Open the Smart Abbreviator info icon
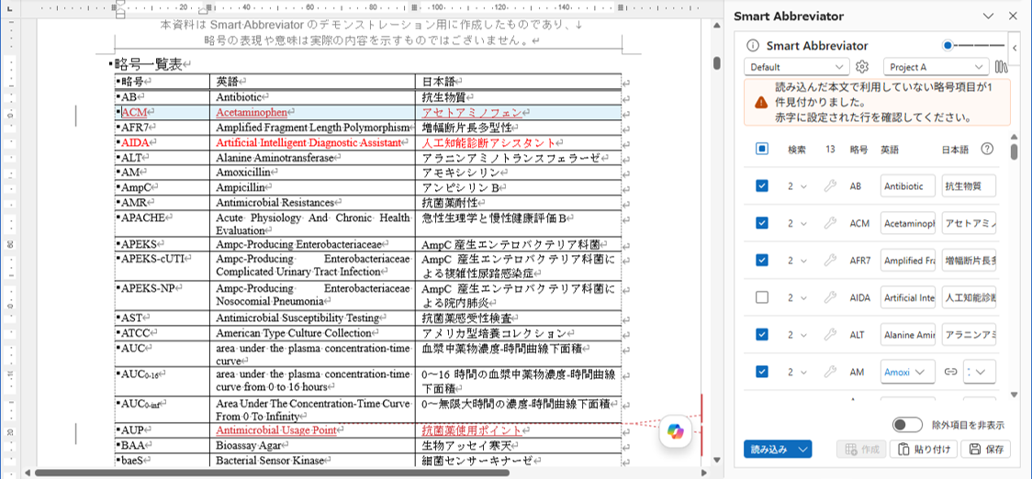The width and height of the screenshot is (1032, 479). tap(753, 46)
